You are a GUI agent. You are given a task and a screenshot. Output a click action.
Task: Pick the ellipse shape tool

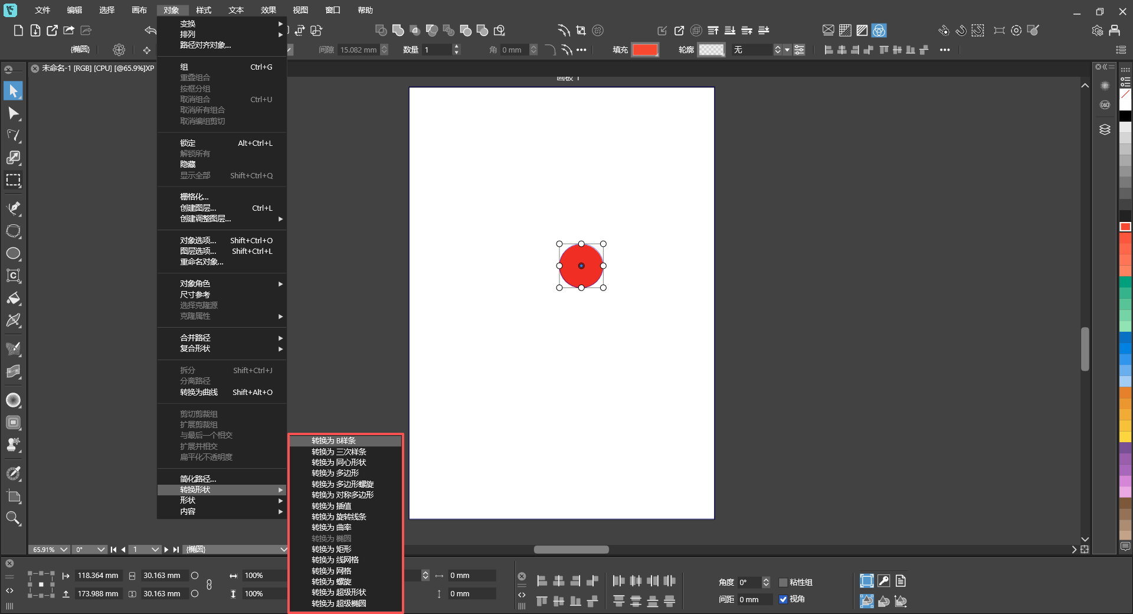(x=13, y=254)
